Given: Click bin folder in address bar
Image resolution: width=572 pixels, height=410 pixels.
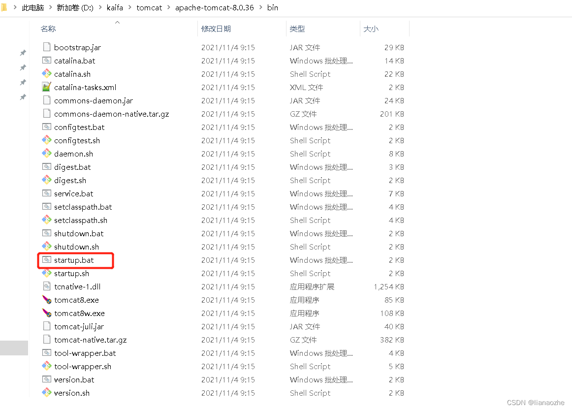Looking at the screenshot, I should (273, 8).
